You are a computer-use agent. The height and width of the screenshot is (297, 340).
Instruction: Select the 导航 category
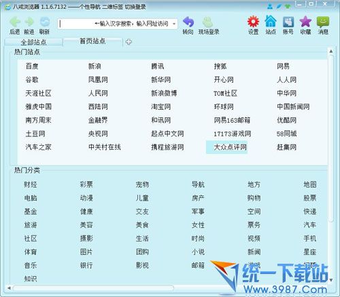coord(198,184)
